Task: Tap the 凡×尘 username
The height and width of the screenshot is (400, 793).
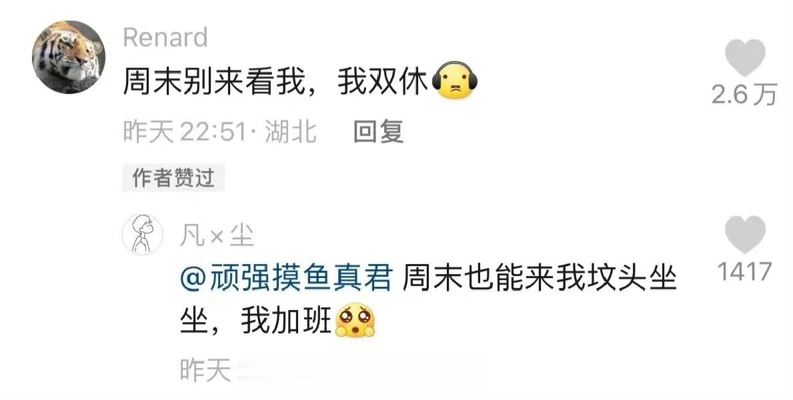Action: coord(217,235)
